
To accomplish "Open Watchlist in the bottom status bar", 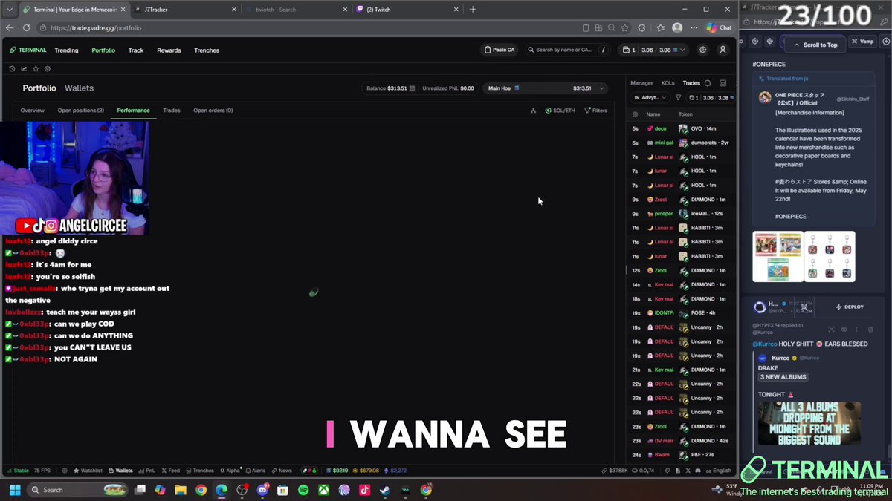I will (x=87, y=471).
